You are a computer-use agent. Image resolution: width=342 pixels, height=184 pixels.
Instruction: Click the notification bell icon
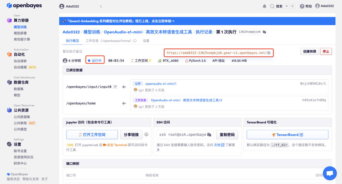pyautogui.click(x=264, y=6)
